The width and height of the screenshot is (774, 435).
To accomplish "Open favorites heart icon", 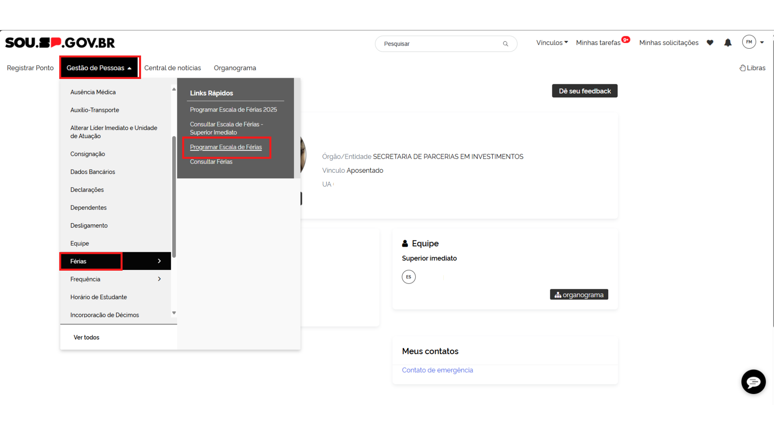I will [x=710, y=43].
